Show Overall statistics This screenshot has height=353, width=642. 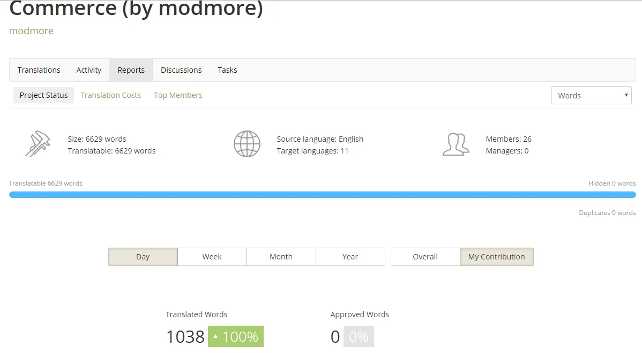pos(425,257)
